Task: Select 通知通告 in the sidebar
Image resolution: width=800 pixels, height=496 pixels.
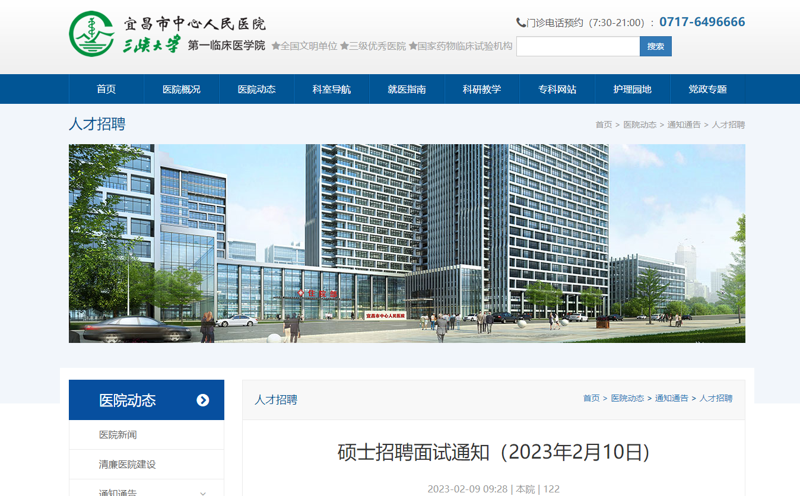Action: (x=118, y=492)
